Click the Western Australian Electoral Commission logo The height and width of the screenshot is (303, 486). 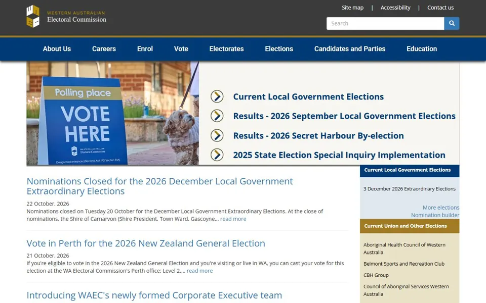pyautogui.click(x=66, y=16)
